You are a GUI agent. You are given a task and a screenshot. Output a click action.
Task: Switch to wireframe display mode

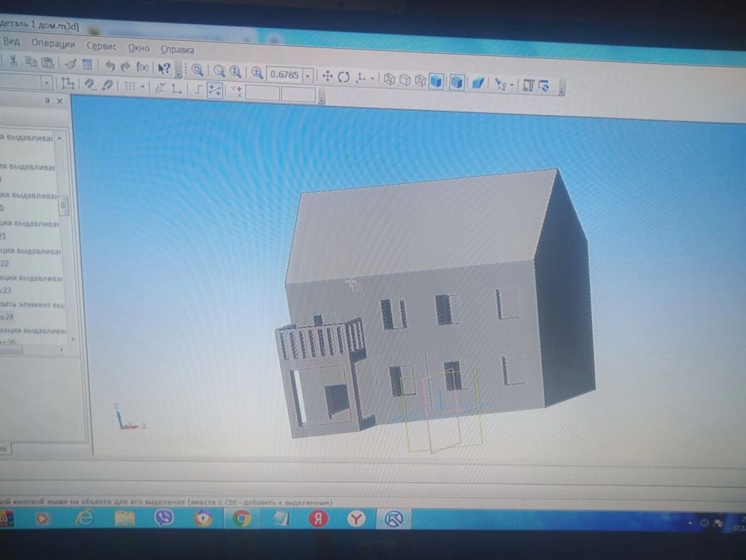coord(389,79)
